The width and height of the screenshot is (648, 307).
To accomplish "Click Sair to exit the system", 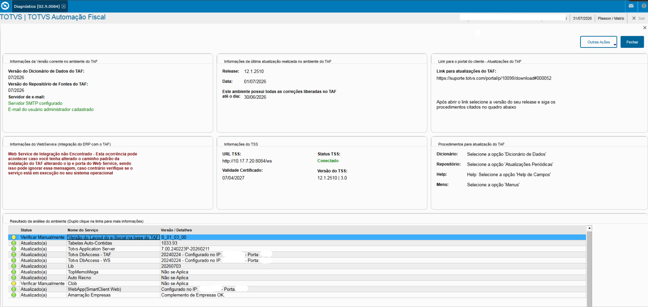I will [x=639, y=18].
